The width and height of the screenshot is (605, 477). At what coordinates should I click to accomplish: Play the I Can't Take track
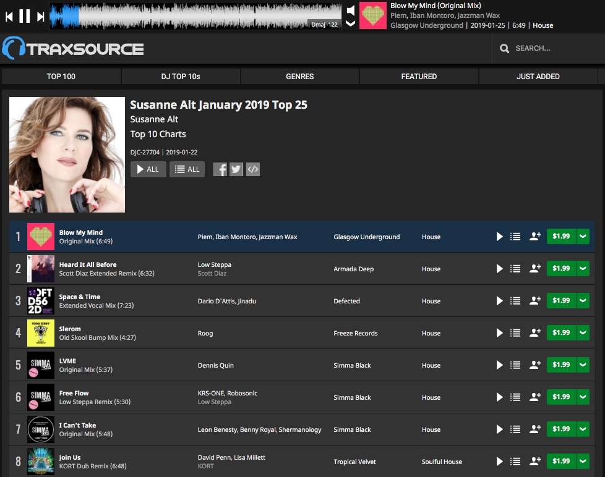(x=500, y=429)
